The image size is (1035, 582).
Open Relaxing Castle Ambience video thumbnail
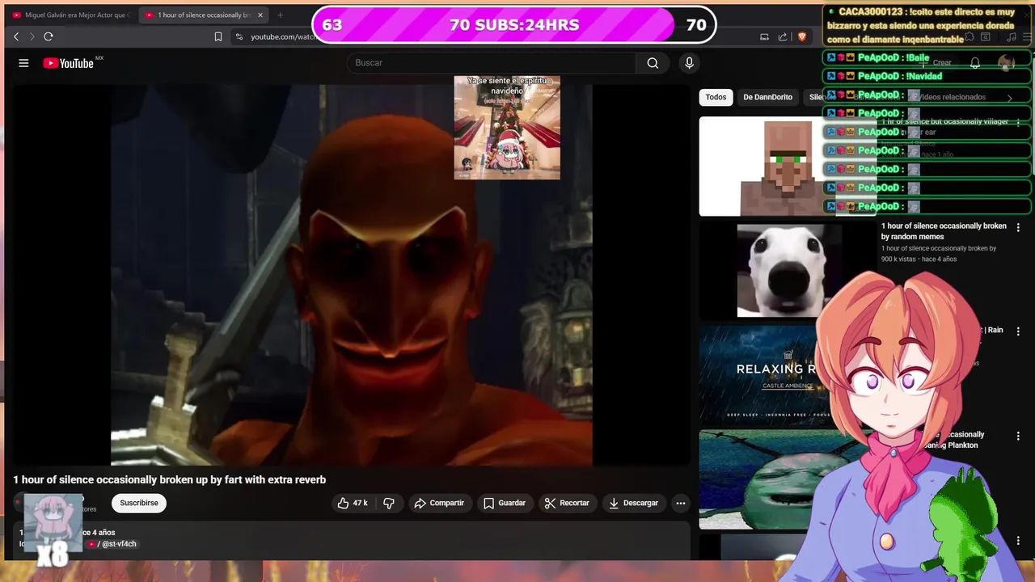pos(758,375)
